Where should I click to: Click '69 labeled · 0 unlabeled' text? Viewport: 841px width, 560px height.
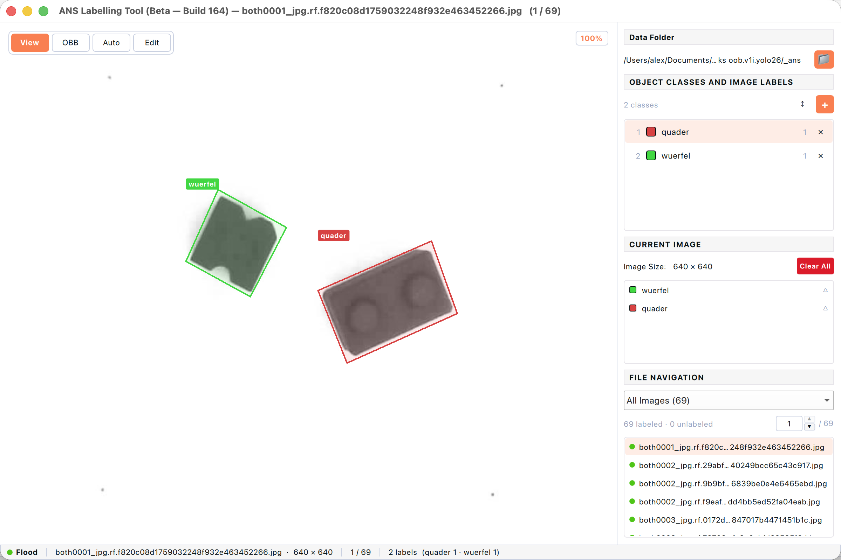pos(668,424)
